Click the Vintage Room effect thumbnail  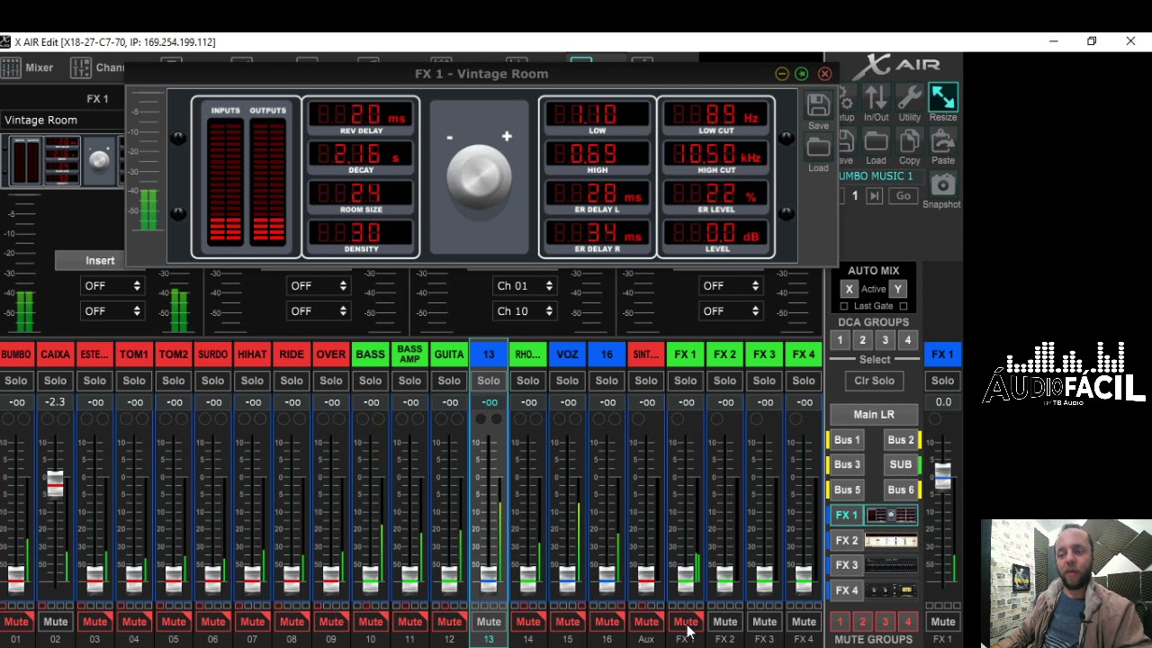[x=61, y=160]
